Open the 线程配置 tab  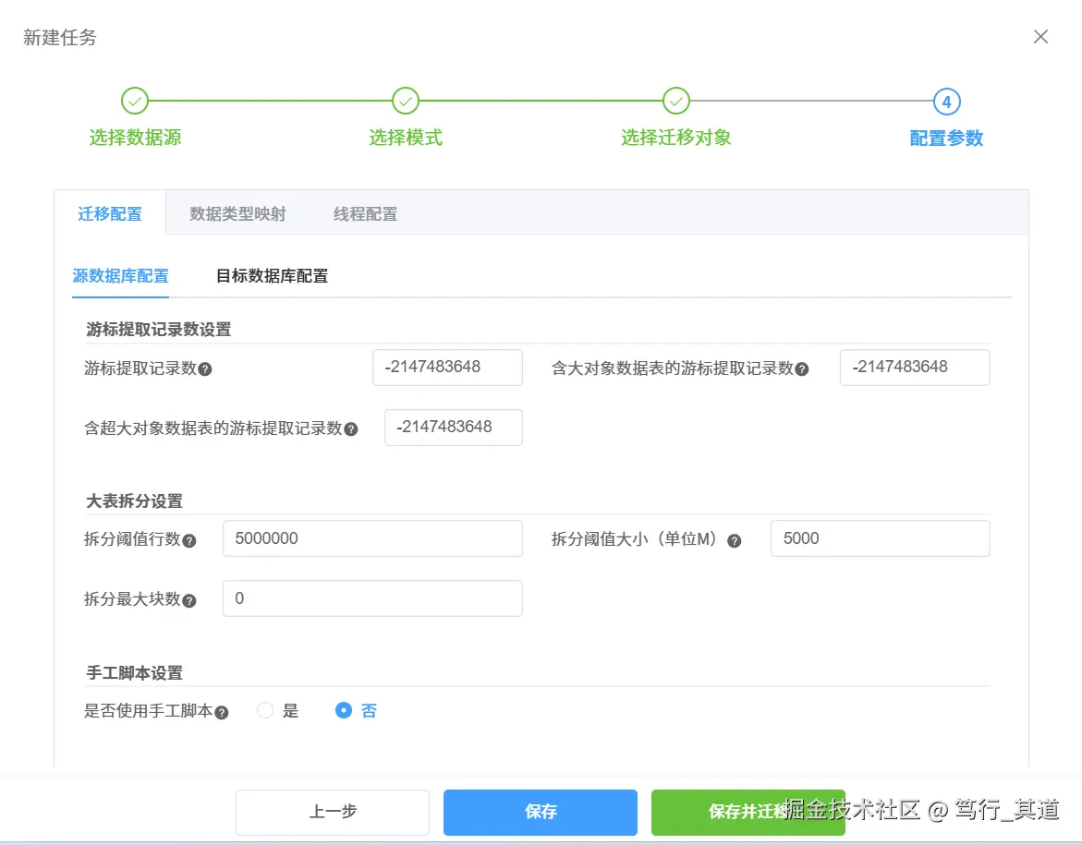point(365,212)
